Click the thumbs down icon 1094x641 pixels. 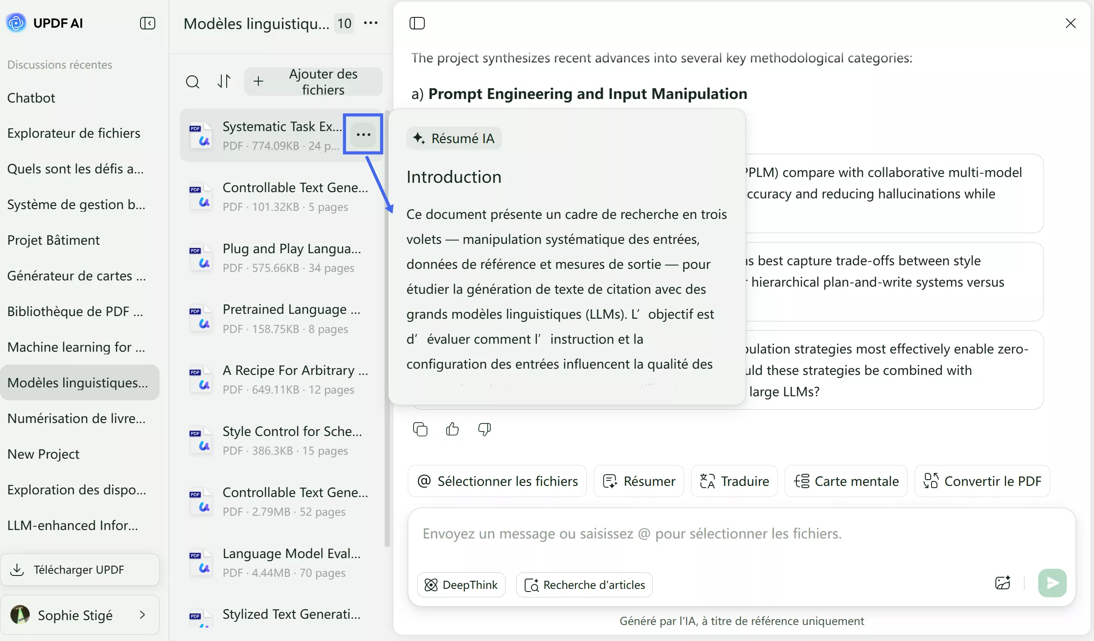pos(484,429)
